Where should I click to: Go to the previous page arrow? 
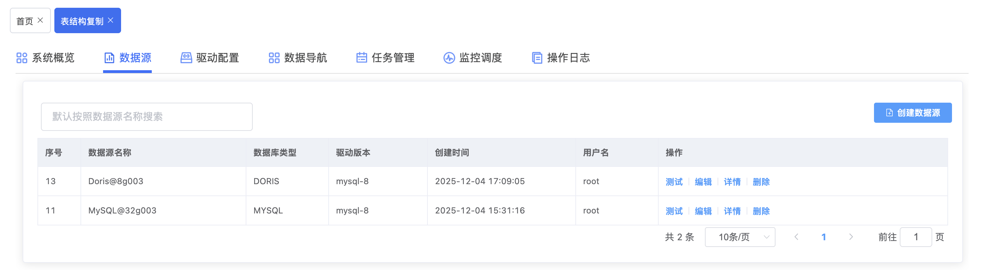(796, 237)
